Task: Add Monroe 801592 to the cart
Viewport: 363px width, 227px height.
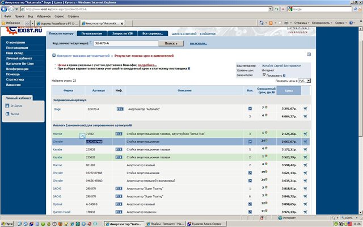Action: pos(305,165)
